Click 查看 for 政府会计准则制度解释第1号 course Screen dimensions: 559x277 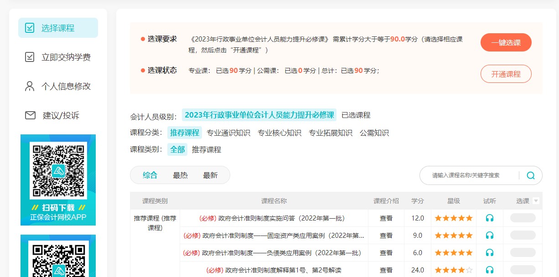click(386, 270)
